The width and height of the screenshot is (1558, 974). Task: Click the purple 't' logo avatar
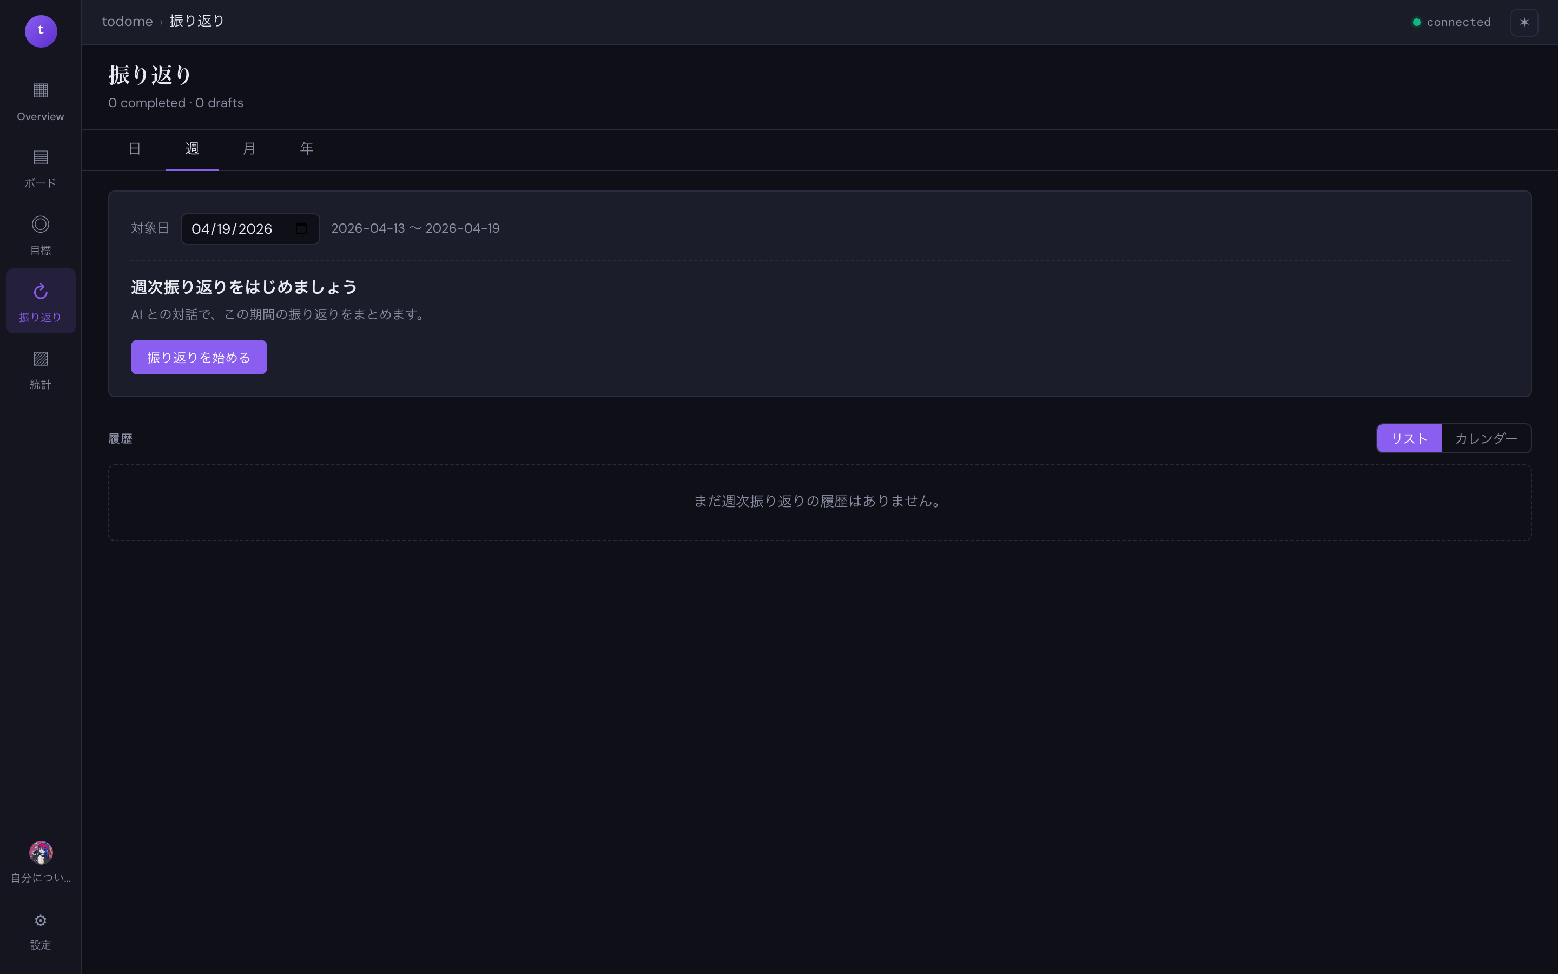pyautogui.click(x=41, y=31)
